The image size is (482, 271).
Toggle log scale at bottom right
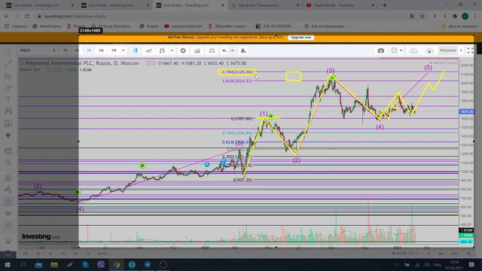click(x=441, y=254)
